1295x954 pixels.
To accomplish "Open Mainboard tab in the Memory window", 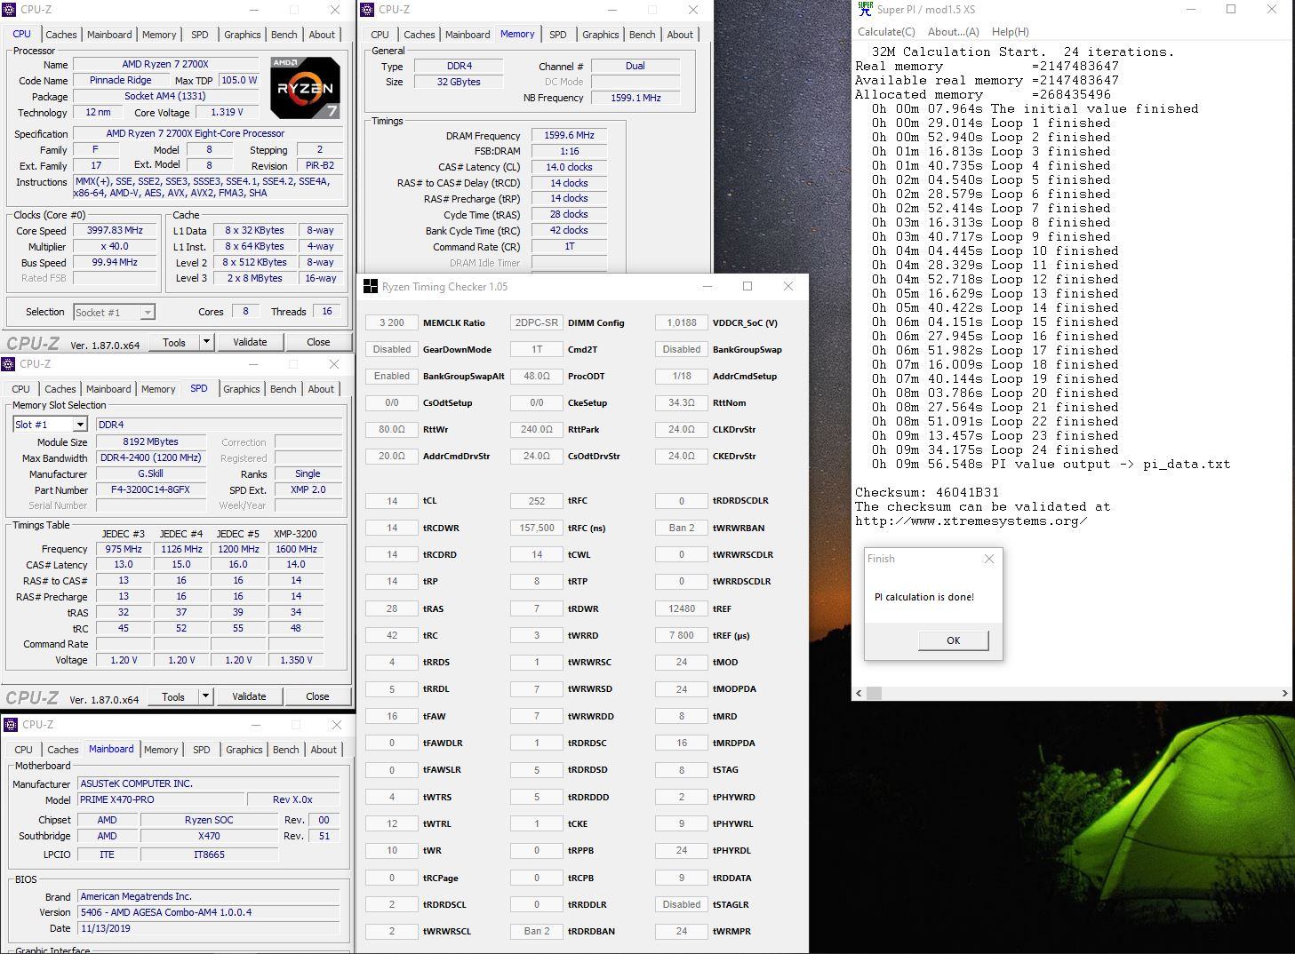I will click(468, 35).
